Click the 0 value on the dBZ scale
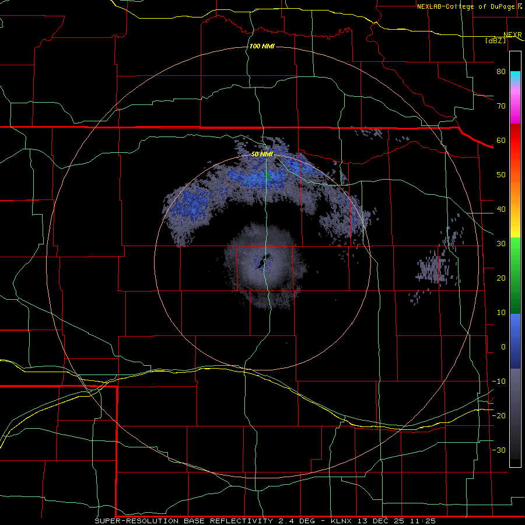 point(503,347)
